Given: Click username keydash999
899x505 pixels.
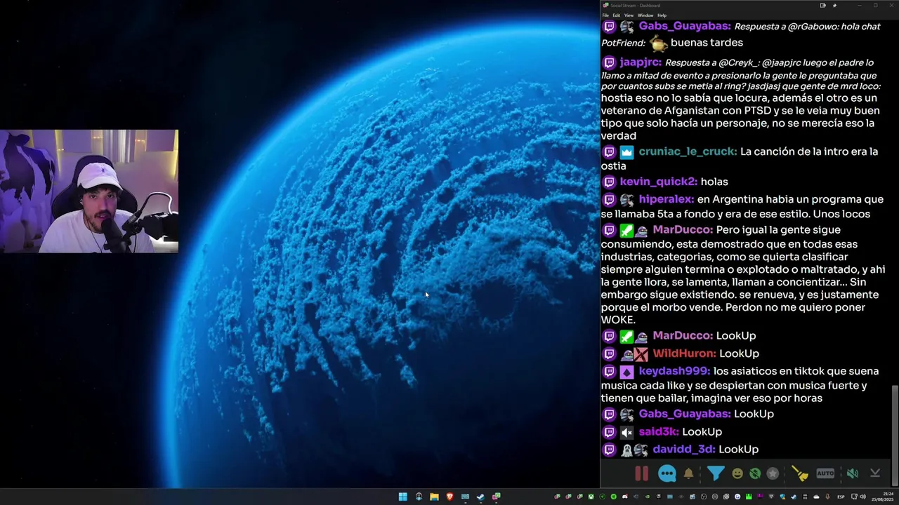Looking at the screenshot, I should [674, 371].
